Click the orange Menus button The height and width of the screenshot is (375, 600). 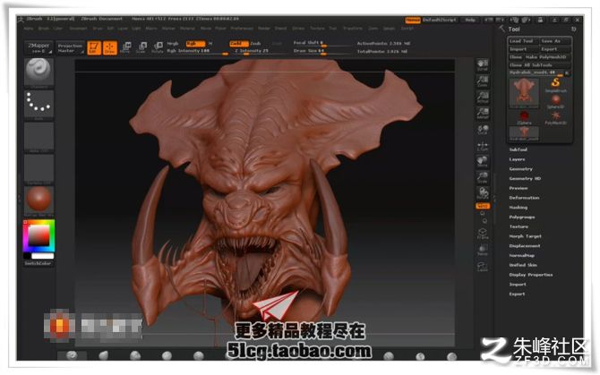[x=413, y=20]
